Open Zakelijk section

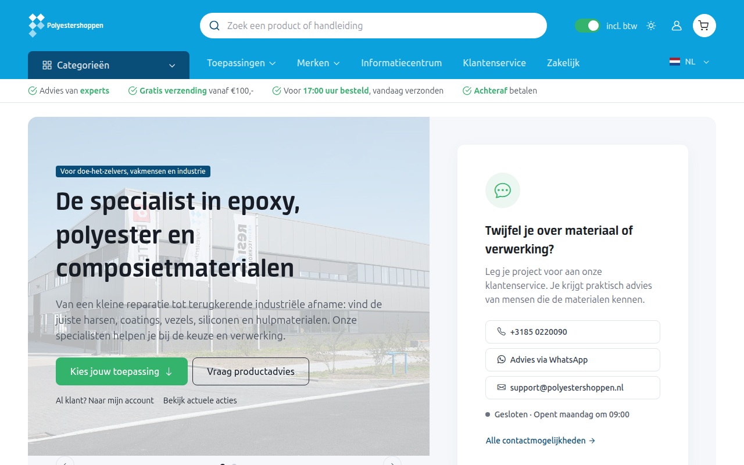tap(563, 63)
